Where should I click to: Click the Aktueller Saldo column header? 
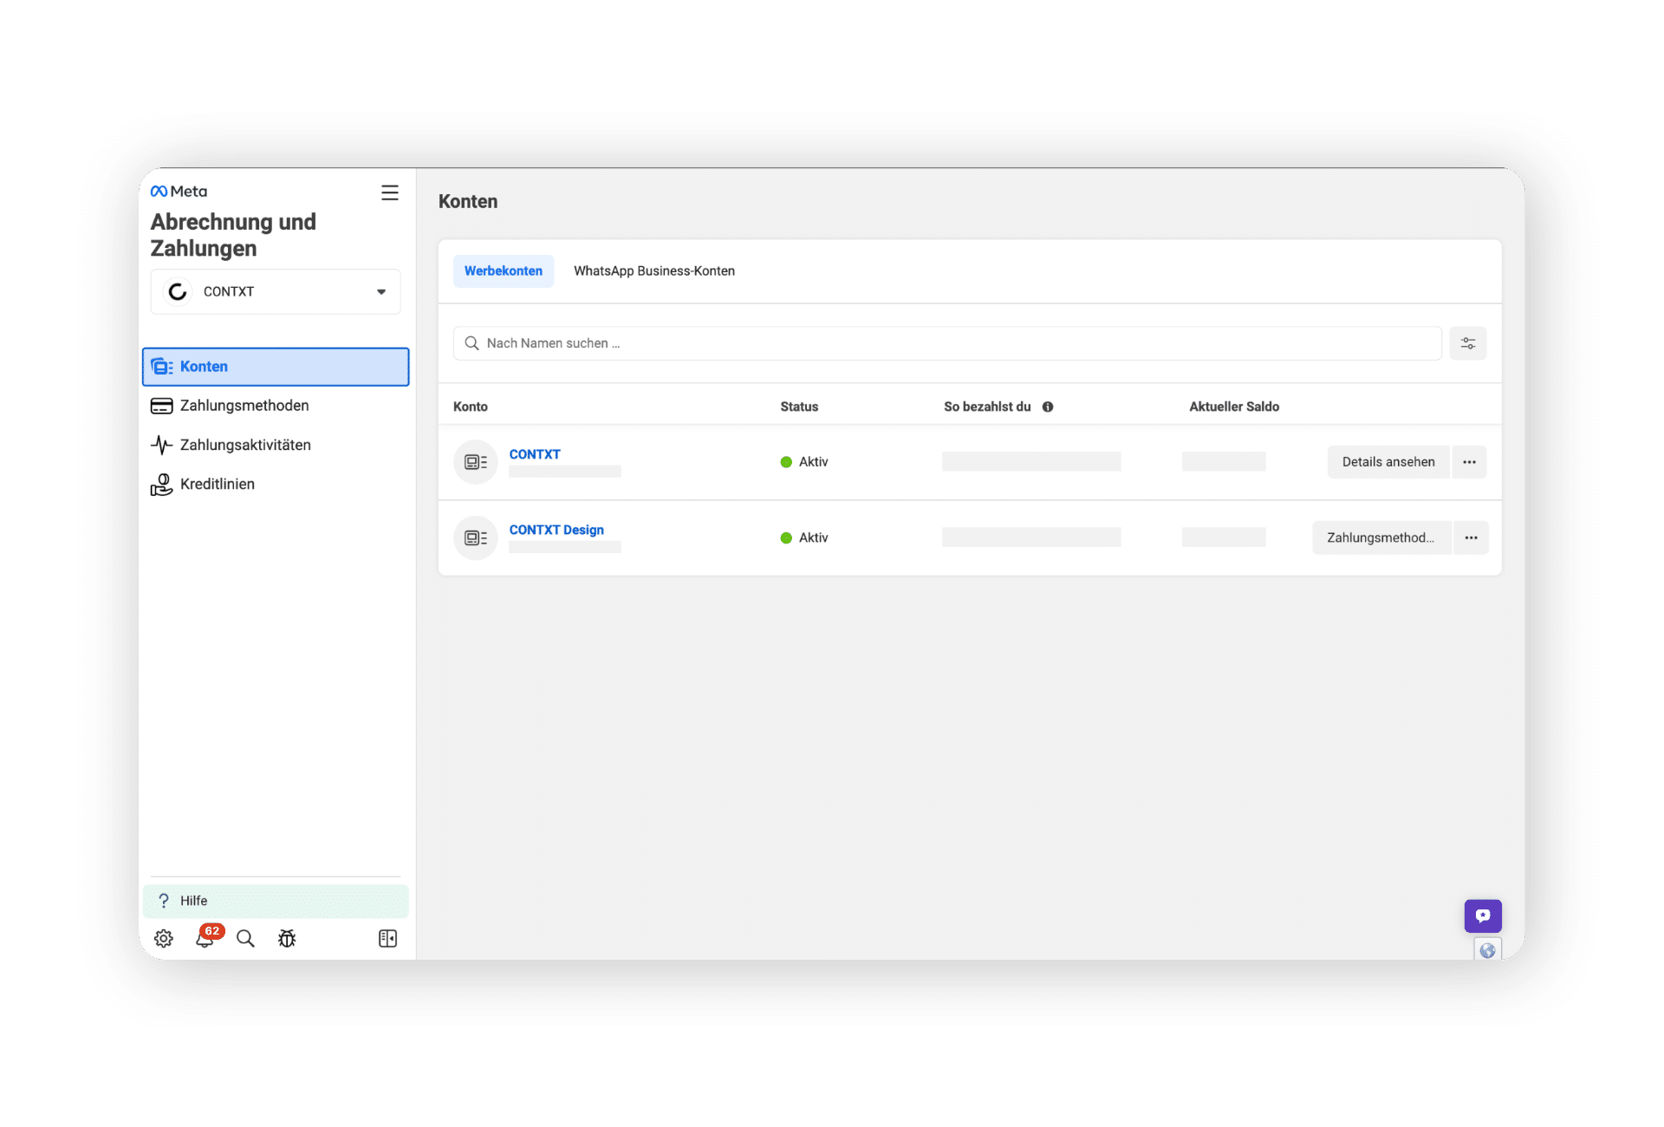click(1234, 407)
